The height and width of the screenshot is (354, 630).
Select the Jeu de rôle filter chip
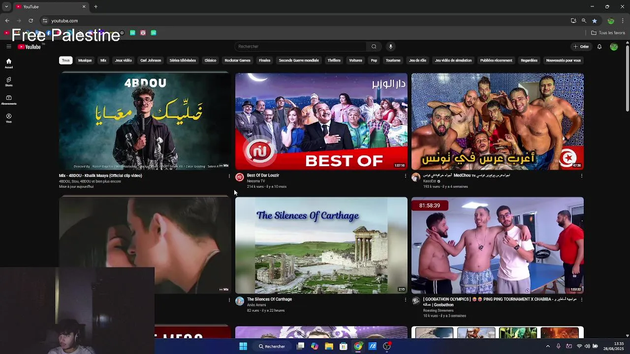(417, 60)
